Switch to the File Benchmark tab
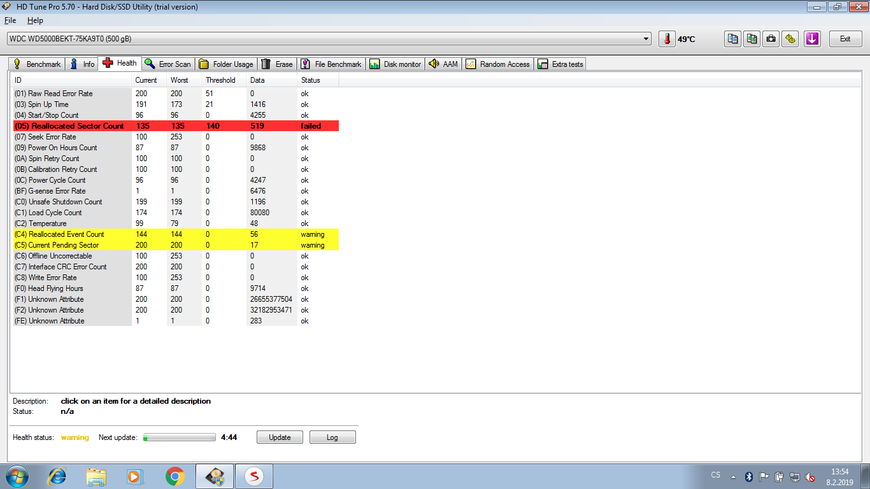Screen dimensions: 870x489 click(x=331, y=64)
